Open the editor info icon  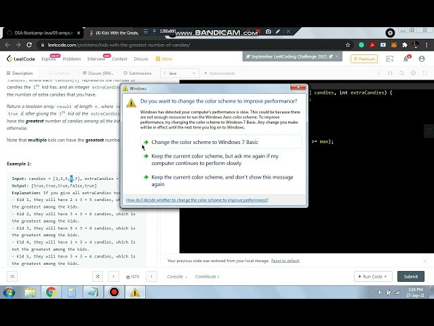[378, 73]
